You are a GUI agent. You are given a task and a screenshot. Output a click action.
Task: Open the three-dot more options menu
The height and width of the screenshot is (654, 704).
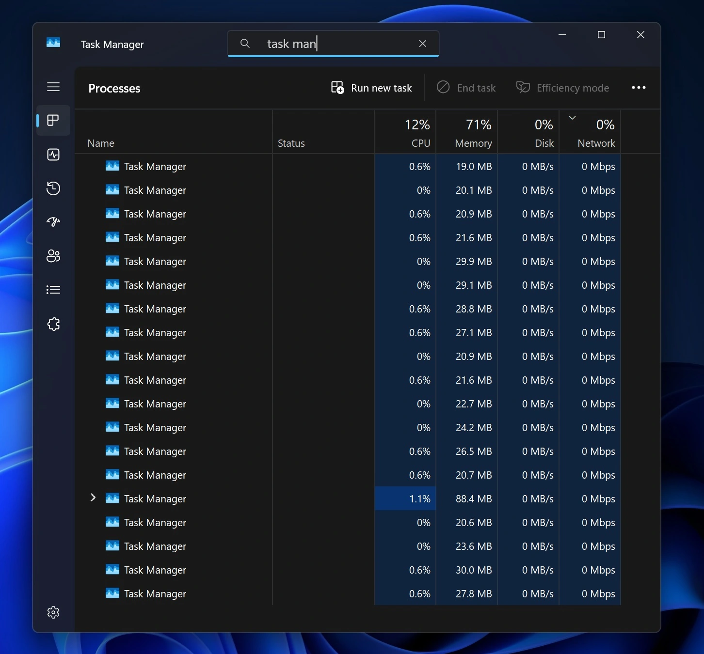[x=639, y=88]
